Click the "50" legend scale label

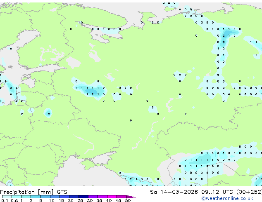click(128, 200)
